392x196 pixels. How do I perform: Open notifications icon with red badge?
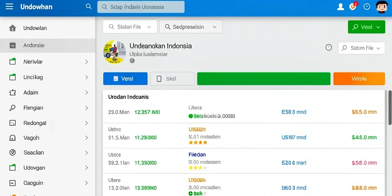click(353, 6)
